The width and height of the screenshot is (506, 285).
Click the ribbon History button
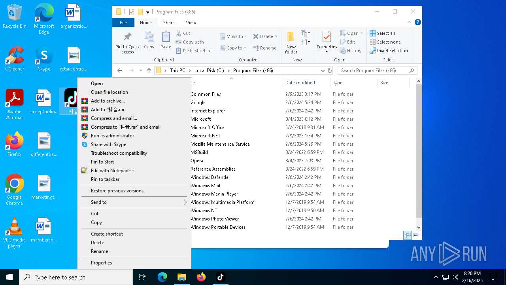(351, 51)
